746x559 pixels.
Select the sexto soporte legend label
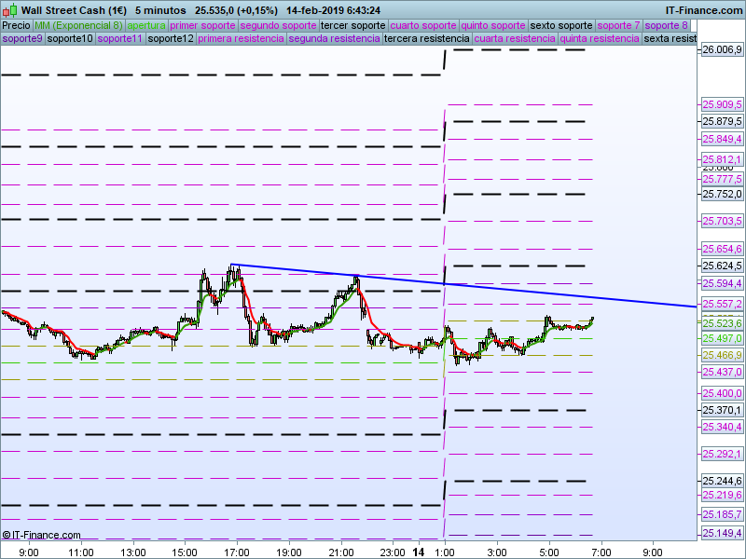pyautogui.click(x=560, y=25)
